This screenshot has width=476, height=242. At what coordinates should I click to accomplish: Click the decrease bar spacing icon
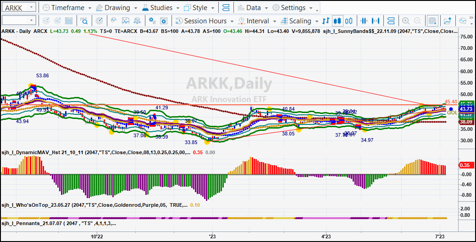(x=364, y=21)
